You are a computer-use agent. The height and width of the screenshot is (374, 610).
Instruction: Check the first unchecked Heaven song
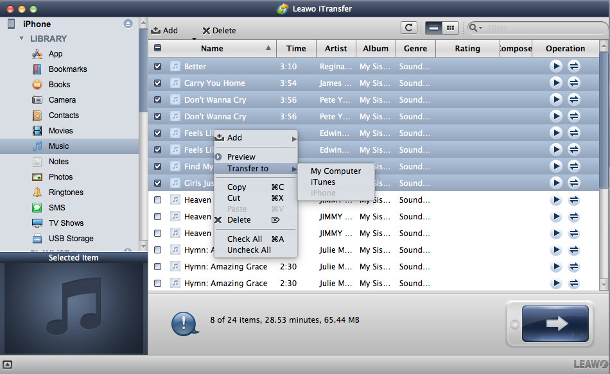coord(158,200)
